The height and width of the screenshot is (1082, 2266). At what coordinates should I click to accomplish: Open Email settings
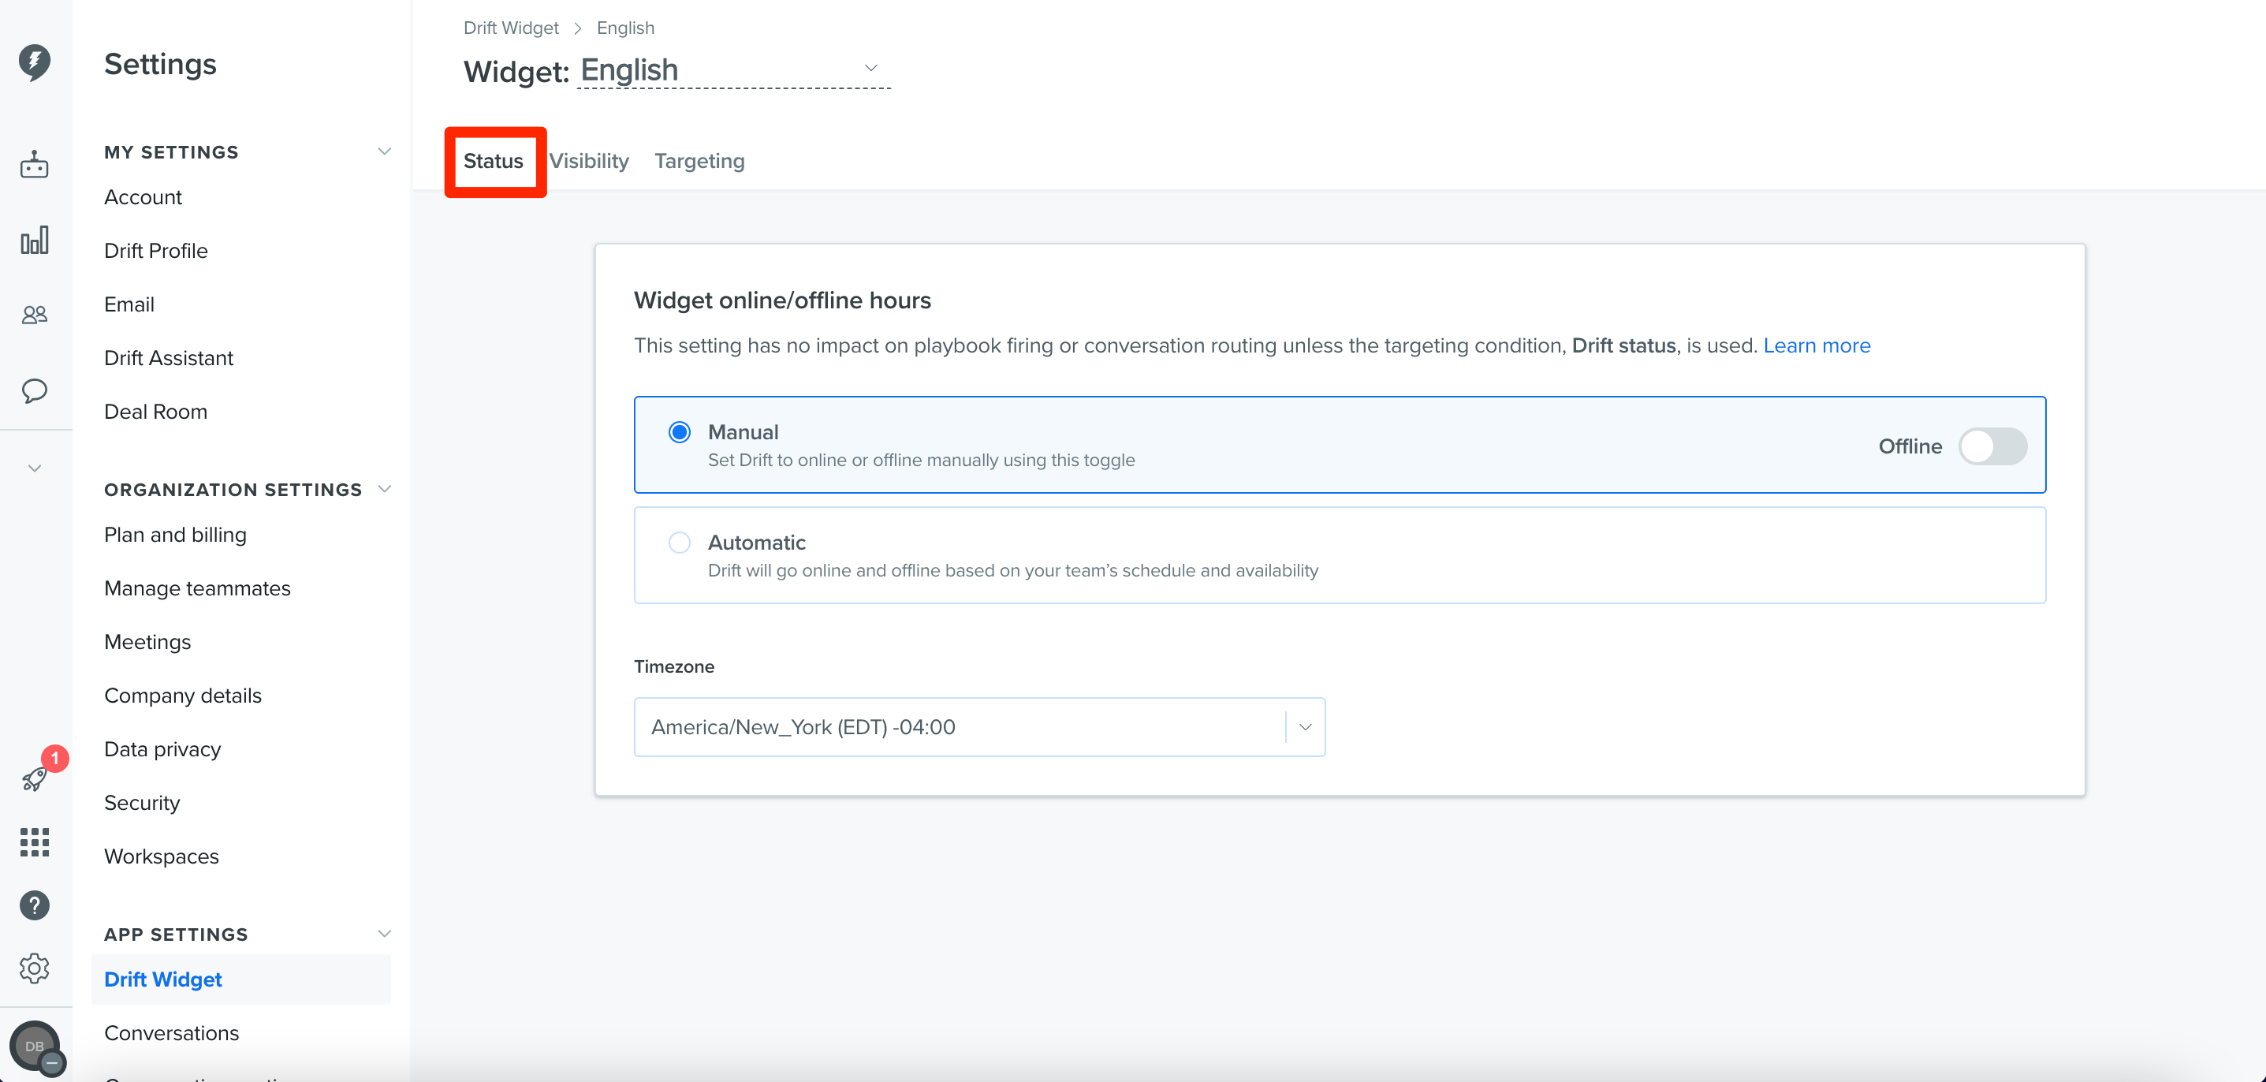pos(129,304)
